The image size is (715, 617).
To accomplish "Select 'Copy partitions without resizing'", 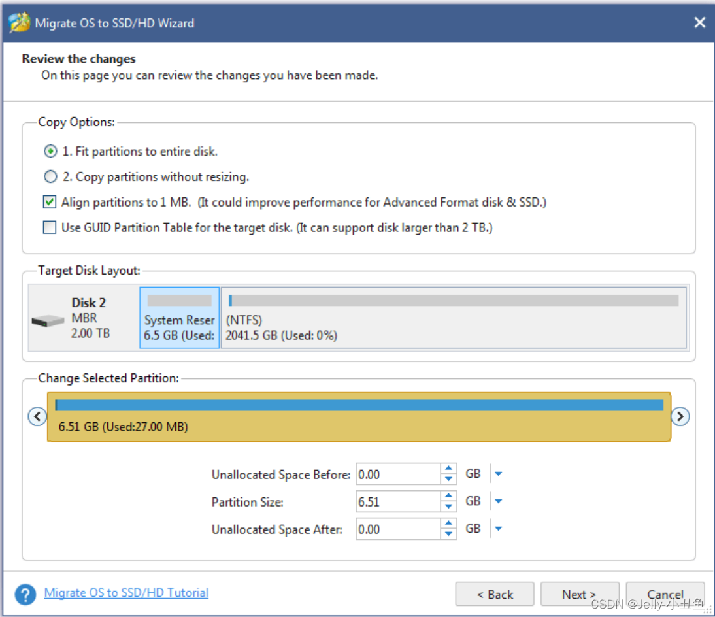I will pyautogui.click(x=50, y=176).
